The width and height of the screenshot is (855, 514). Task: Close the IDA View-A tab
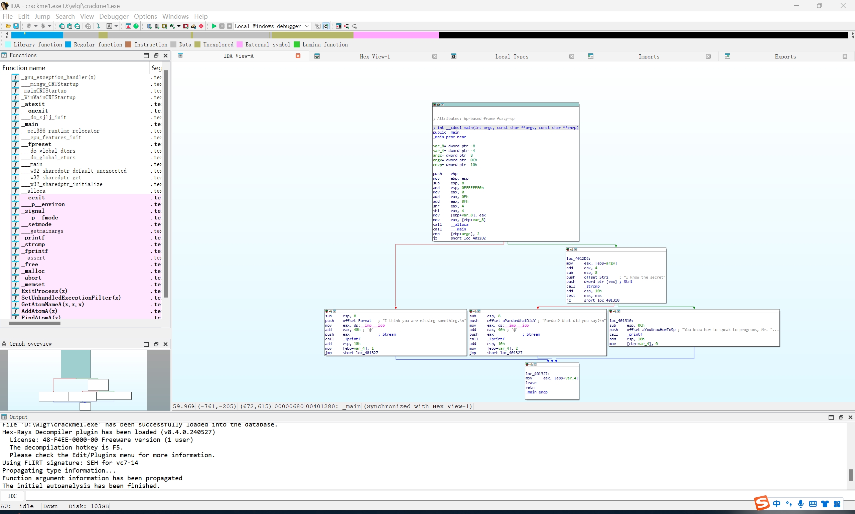pos(298,56)
